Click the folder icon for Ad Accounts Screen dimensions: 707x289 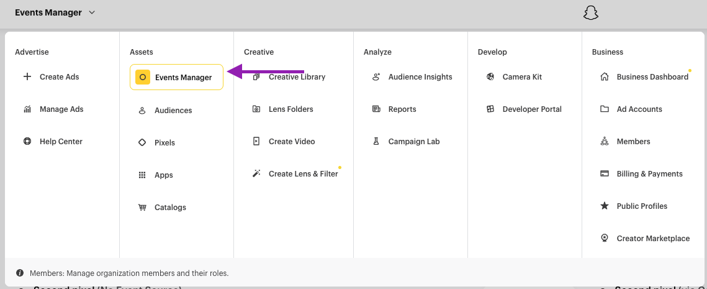[605, 109]
